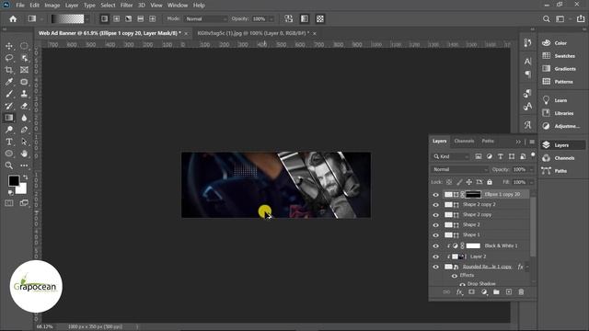Hide the Shape 2 copy layer

point(435,215)
